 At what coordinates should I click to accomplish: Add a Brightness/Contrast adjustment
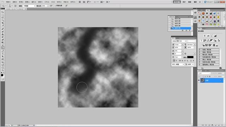click(205, 36)
